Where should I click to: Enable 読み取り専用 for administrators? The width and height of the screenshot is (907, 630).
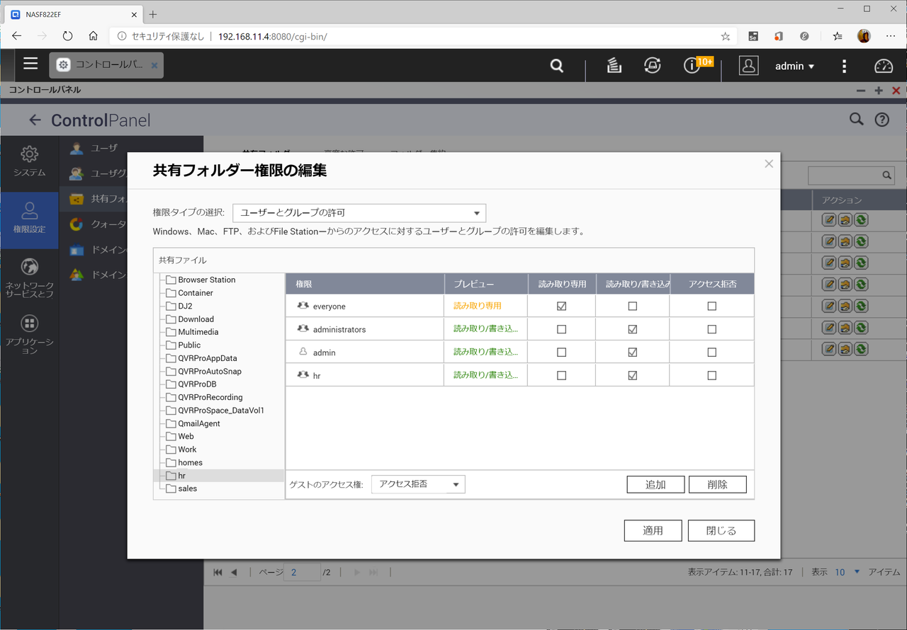click(x=560, y=328)
